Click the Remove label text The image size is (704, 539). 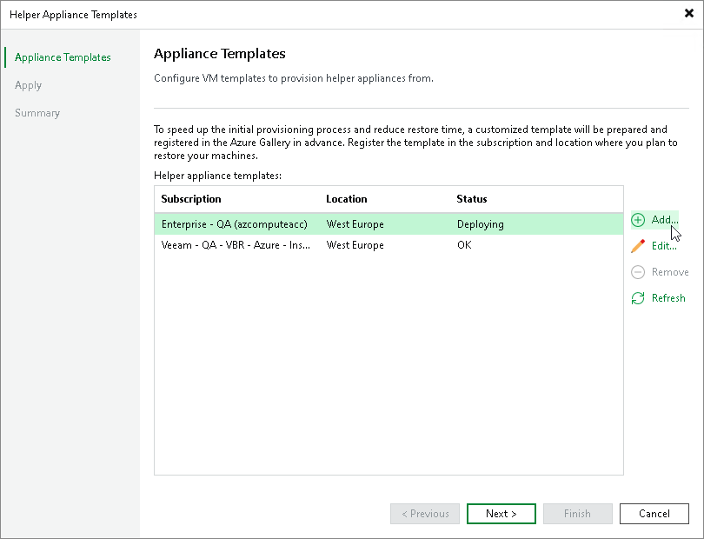[x=670, y=272]
